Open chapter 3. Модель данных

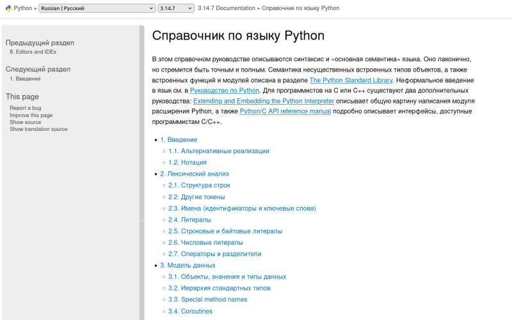(188, 265)
